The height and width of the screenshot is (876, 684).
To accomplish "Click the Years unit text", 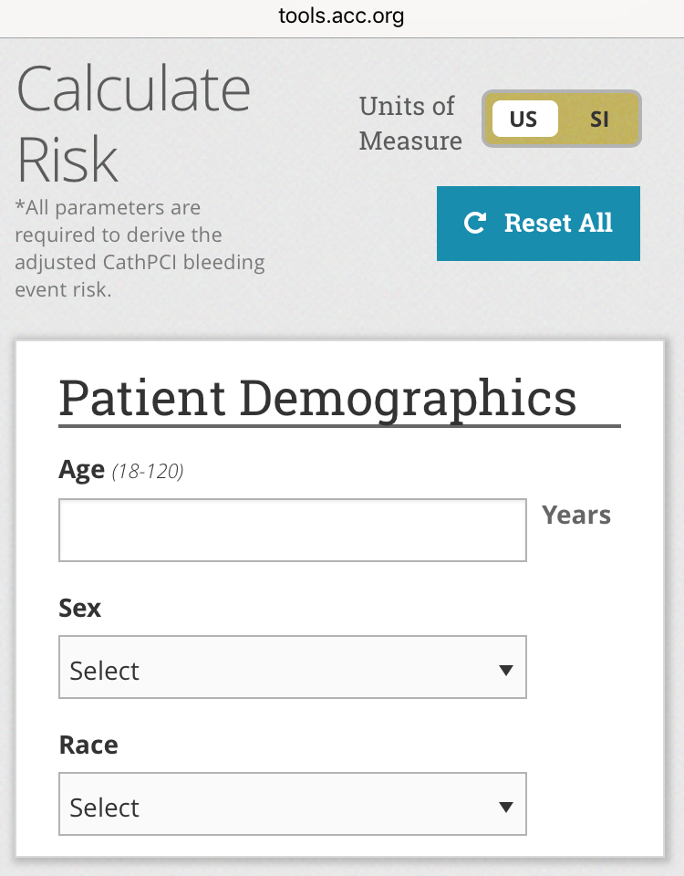I will pyautogui.click(x=576, y=516).
